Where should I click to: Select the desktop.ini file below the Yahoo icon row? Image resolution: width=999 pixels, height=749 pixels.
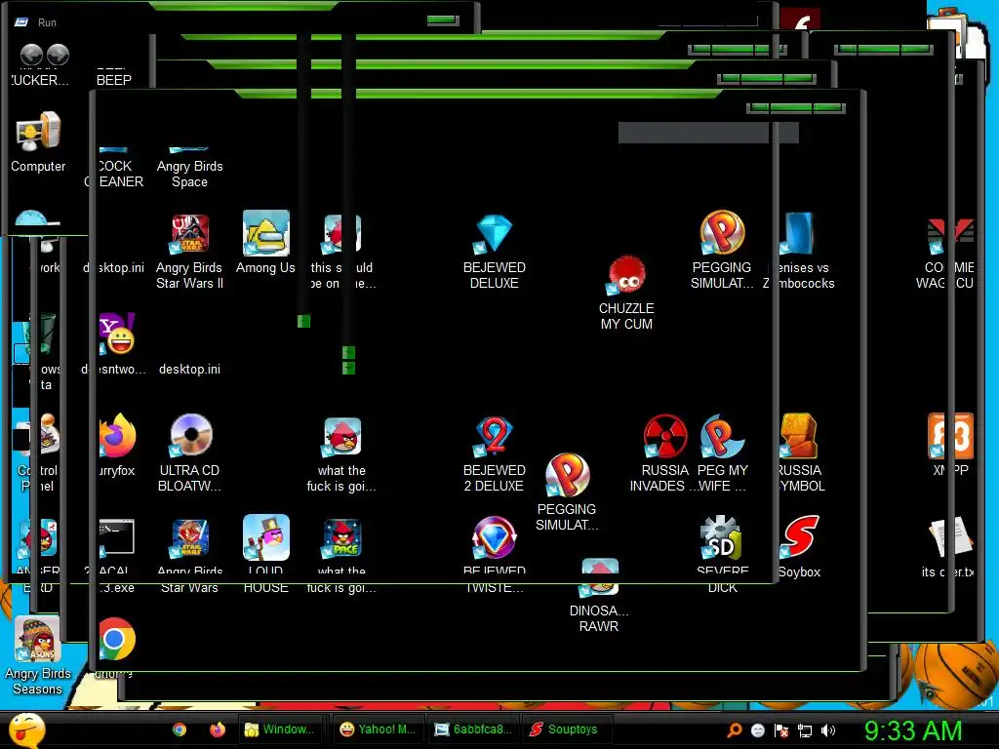pos(190,370)
